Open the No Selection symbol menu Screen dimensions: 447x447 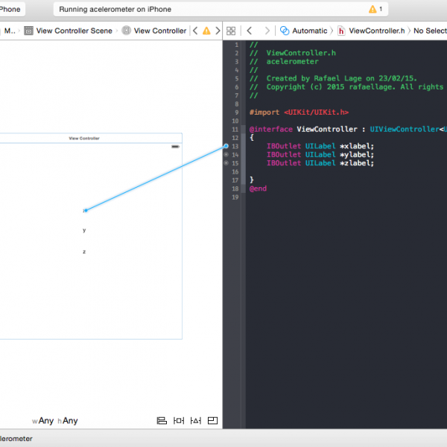pos(430,31)
